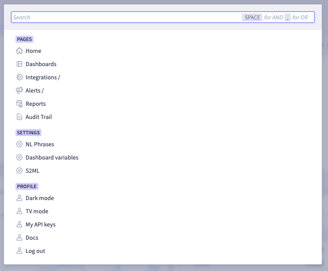
Task: Click the Integrations gear icon
Action: coord(19,77)
